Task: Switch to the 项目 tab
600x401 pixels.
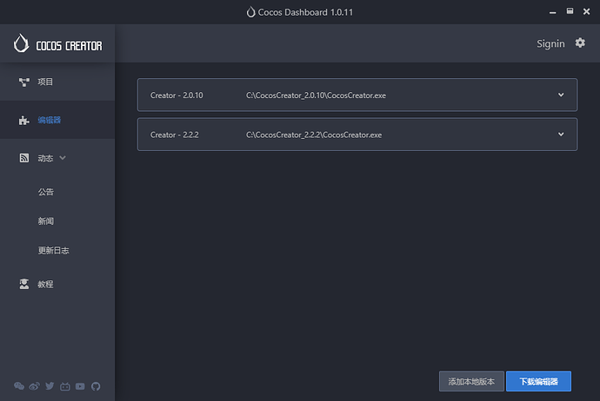Action: 45,82
